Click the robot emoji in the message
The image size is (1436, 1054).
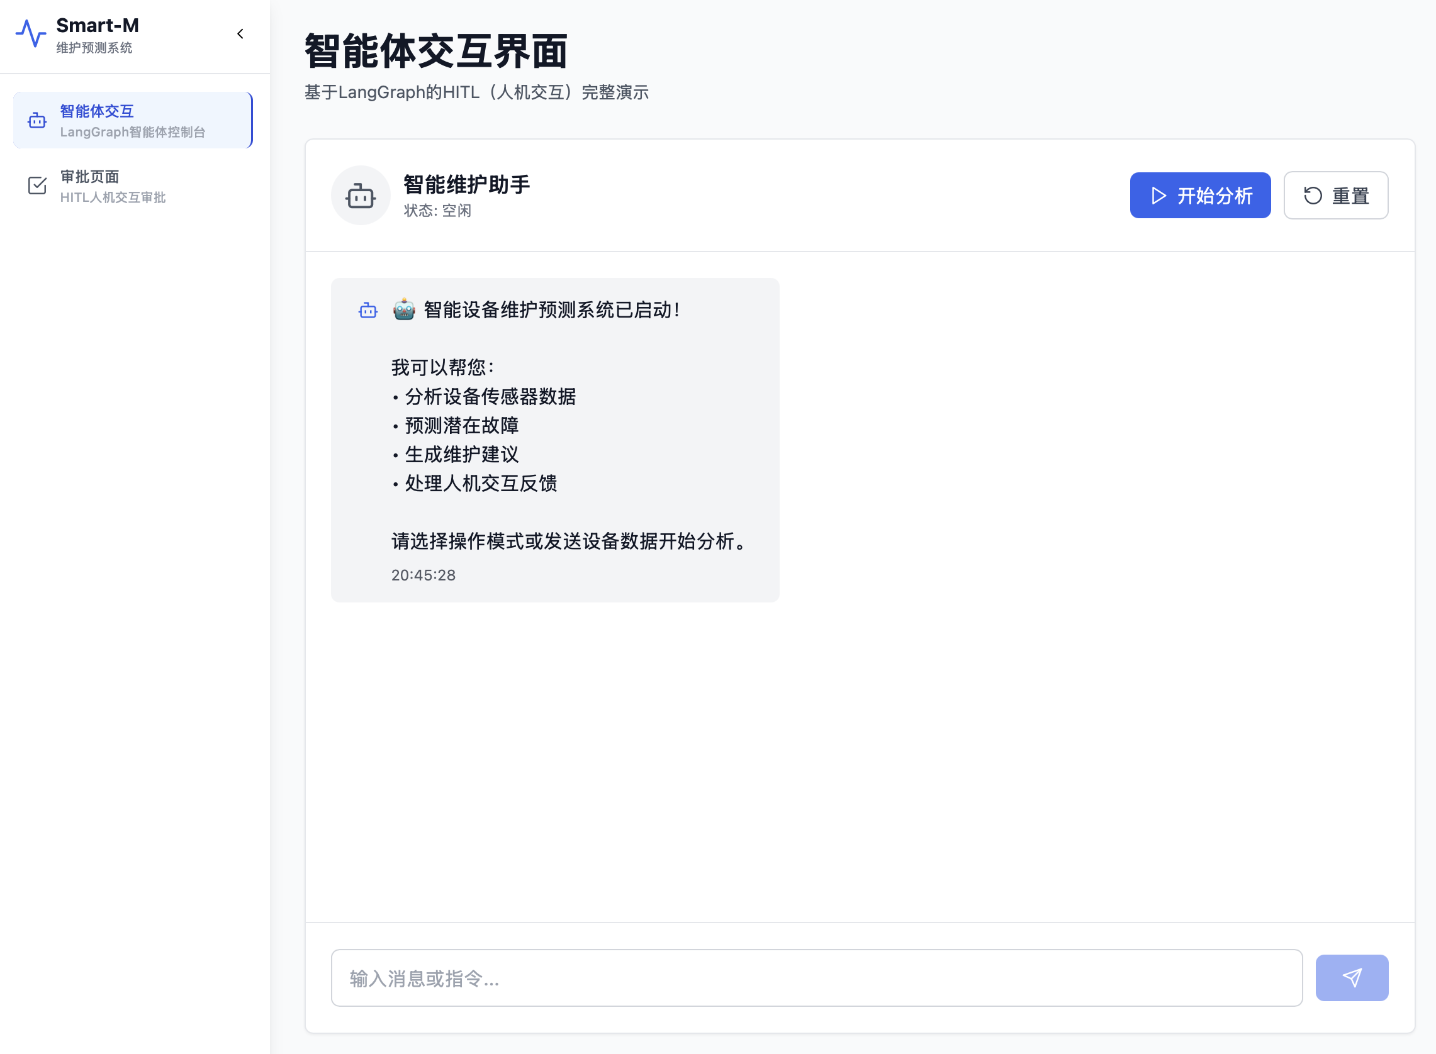click(x=404, y=309)
